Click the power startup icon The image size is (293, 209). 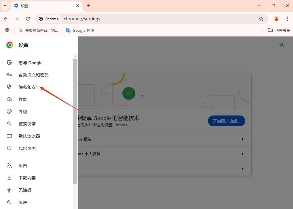(x=9, y=148)
